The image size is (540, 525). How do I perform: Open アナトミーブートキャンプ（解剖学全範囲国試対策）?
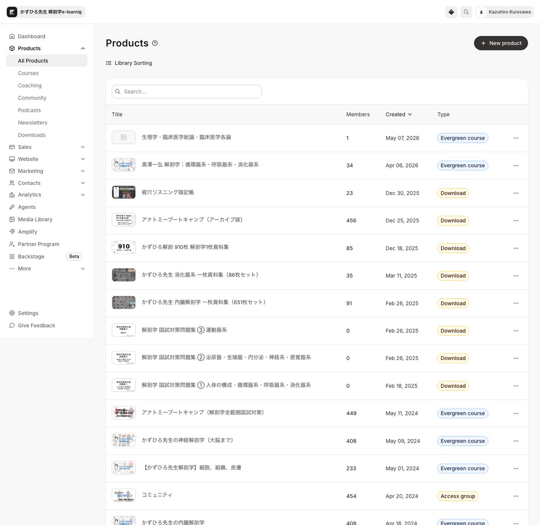click(x=203, y=412)
